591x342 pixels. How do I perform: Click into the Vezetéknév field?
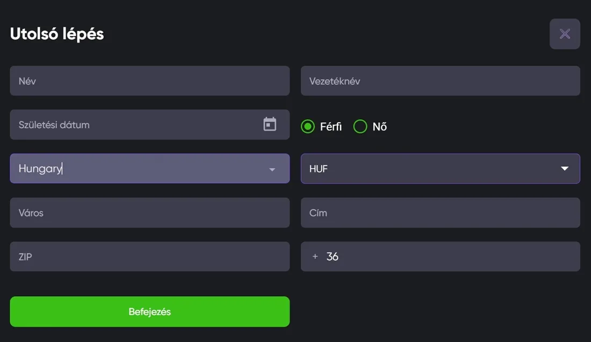pos(440,81)
